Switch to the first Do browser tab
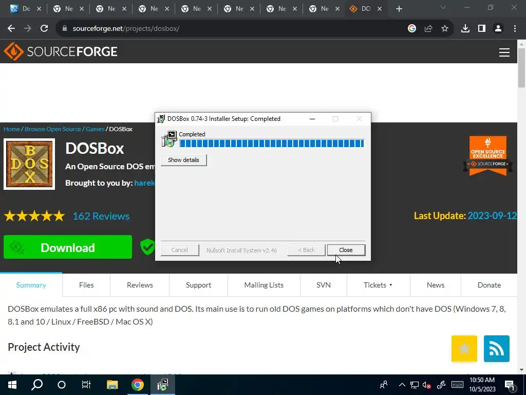Screen dimensions: 526x395 tap(26, 9)
